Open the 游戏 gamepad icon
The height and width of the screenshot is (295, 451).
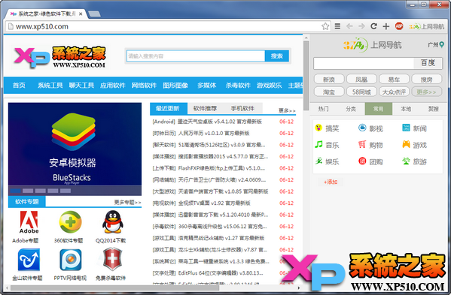click(406, 144)
